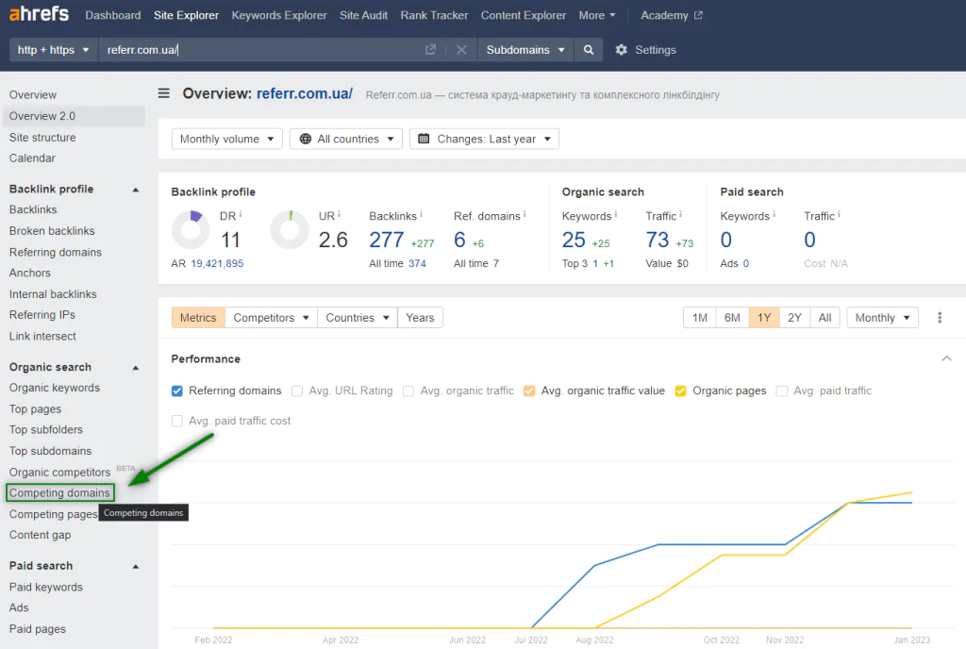Open Site Audit from top nav
Viewport: 966px width, 649px height.
(363, 15)
